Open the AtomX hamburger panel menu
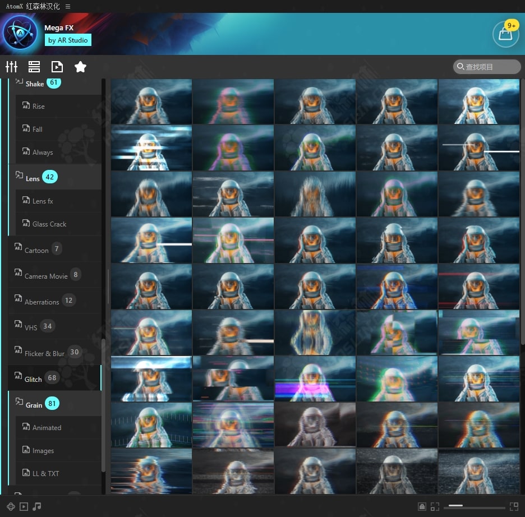The height and width of the screenshot is (517, 525). (x=68, y=6)
